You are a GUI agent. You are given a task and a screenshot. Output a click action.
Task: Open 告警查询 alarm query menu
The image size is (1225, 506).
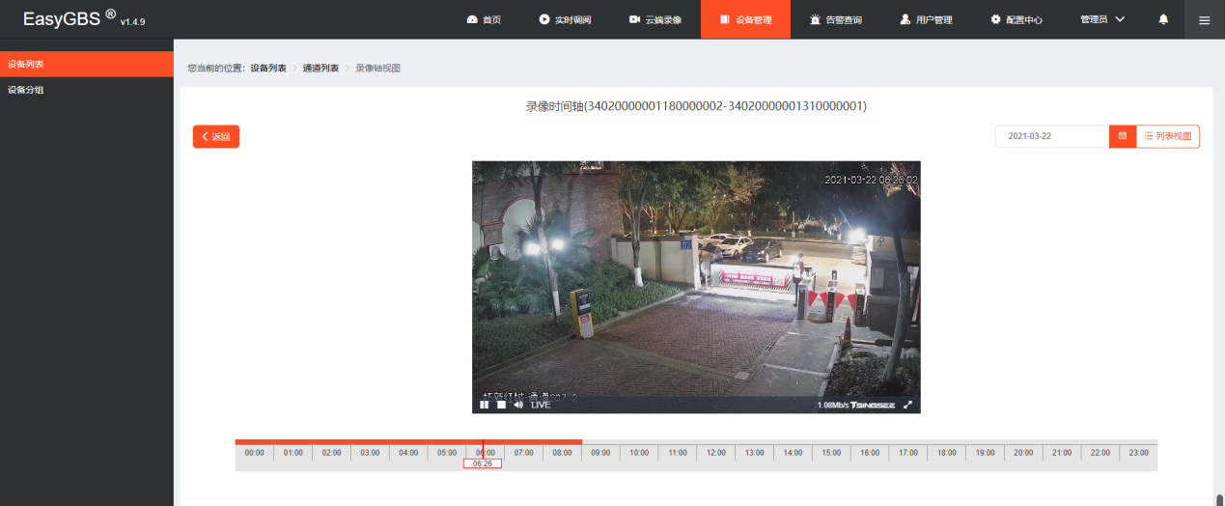click(836, 19)
